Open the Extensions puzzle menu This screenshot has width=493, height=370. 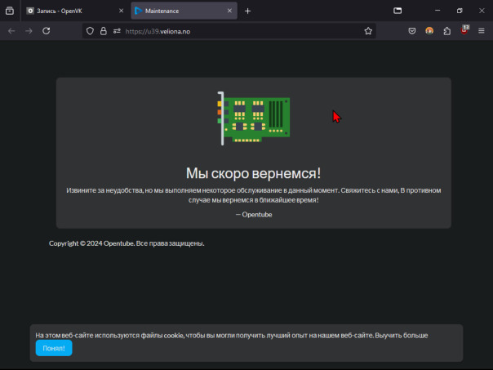[446, 31]
